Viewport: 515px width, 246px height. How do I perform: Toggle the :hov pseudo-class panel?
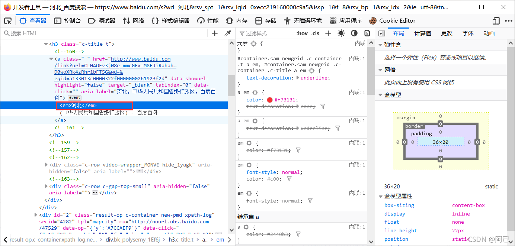302,33
